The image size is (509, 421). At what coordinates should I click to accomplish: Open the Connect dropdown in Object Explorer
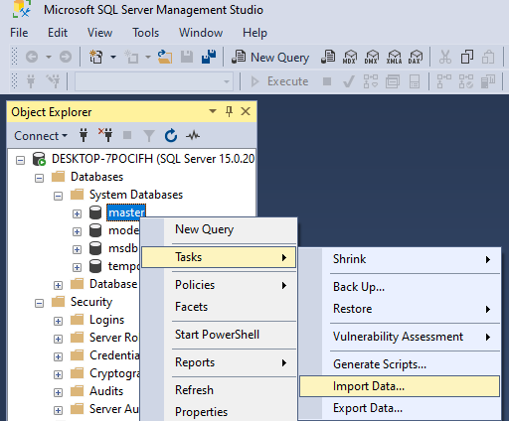click(41, 136)
